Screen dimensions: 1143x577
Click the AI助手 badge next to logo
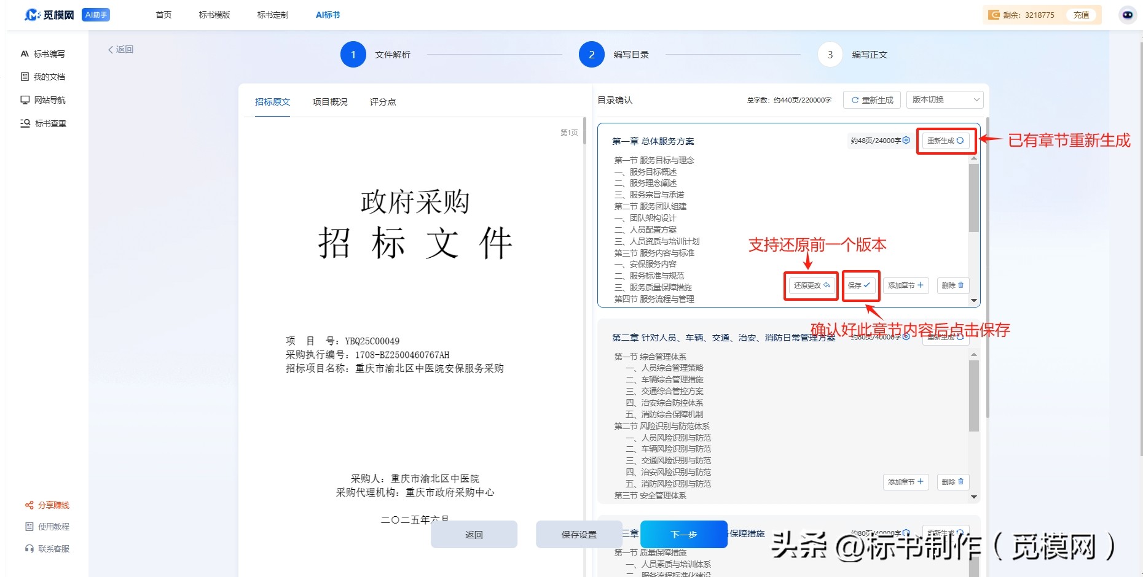point(95,14)
